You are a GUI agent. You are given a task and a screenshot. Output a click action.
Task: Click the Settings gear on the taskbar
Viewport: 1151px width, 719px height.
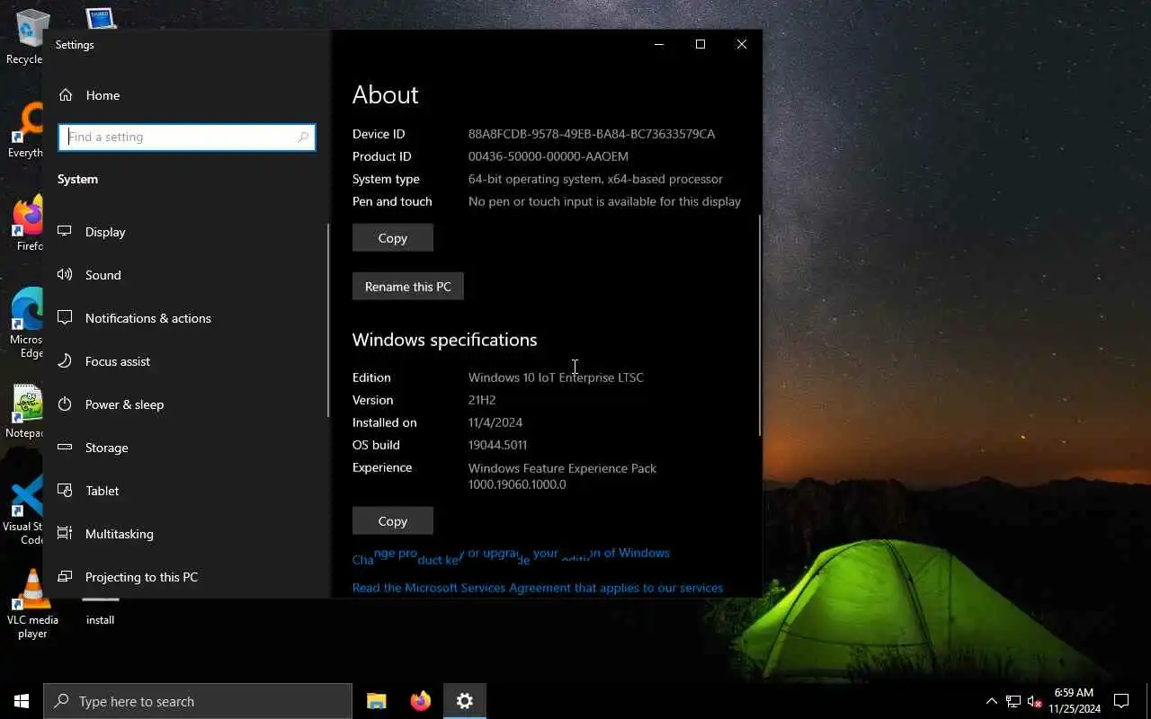pyautogui.click(x=465, y=701)
